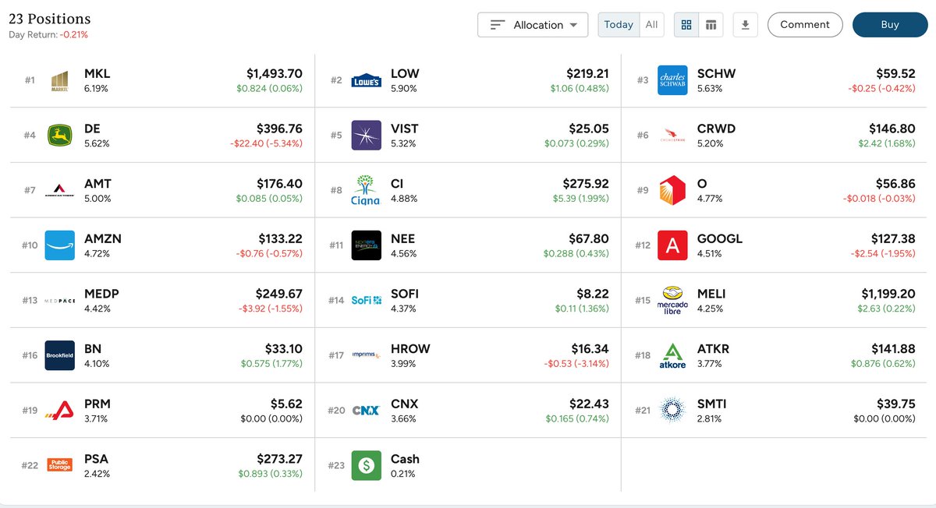
Task: Click the Day Return -0.21% value
Action: coord(74,35)
